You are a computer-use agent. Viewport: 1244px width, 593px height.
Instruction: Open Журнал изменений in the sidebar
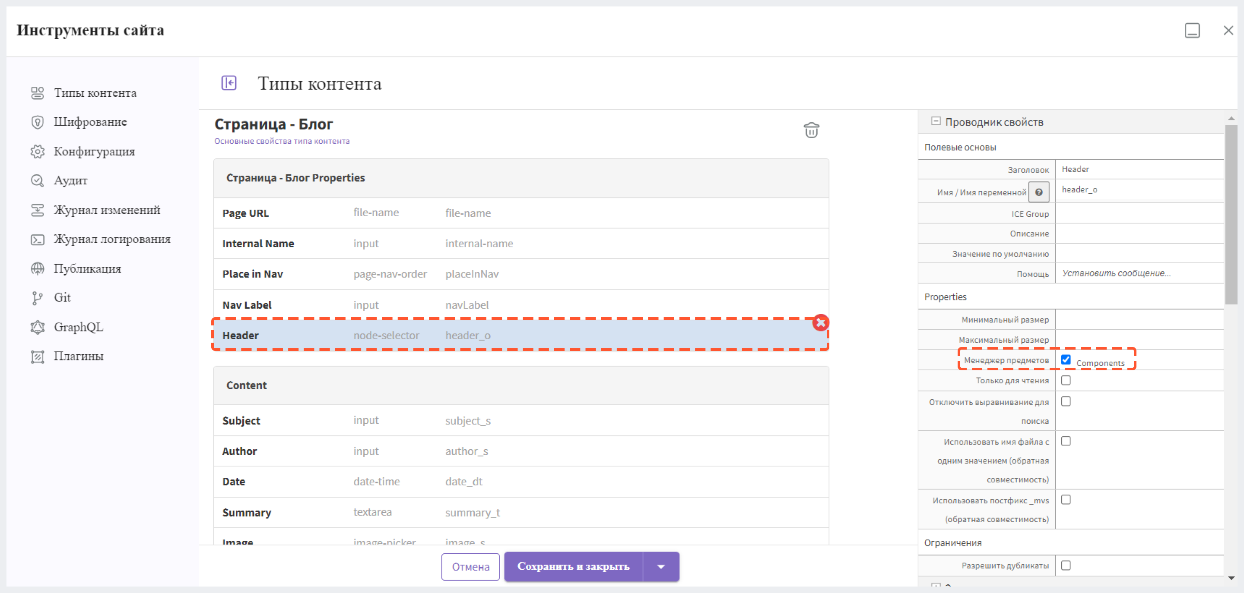point(107,210)
